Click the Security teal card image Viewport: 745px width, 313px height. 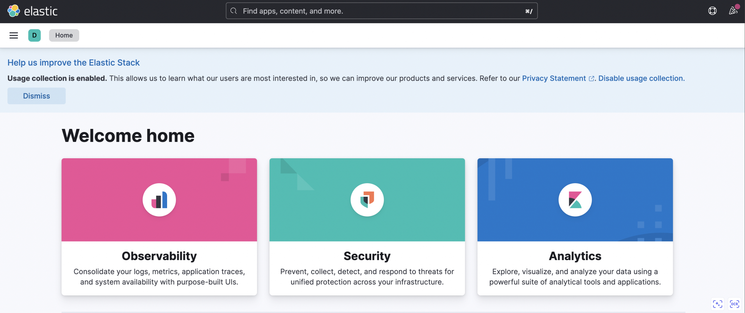point(367,200)
